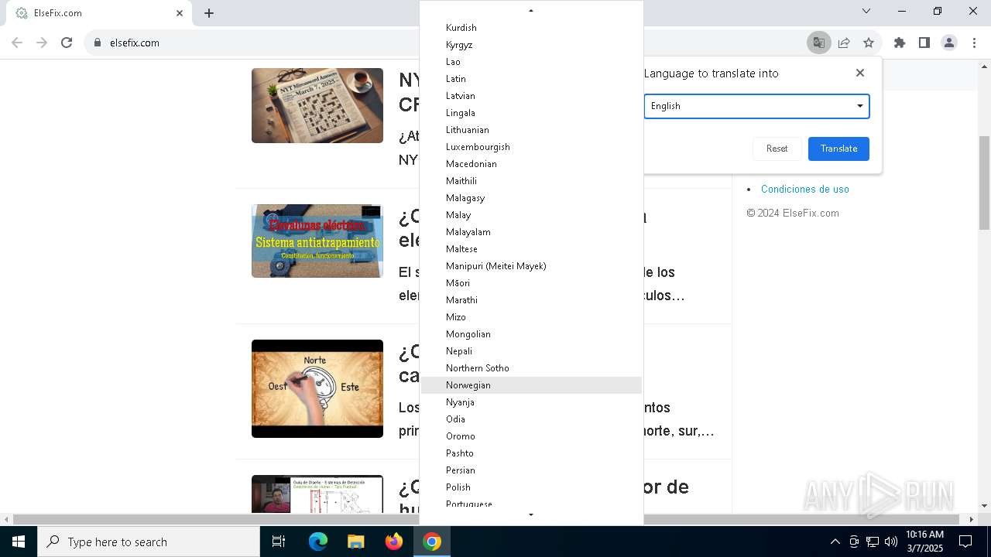Open Task View on the taskbar
Viewport: 991px width, 557px height.
[x=279, y=542]
